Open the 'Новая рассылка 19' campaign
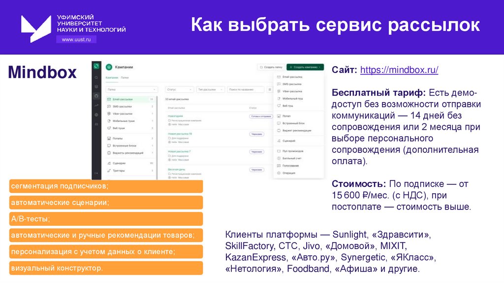The image size is (504, 283). click(x=180, y=134)
